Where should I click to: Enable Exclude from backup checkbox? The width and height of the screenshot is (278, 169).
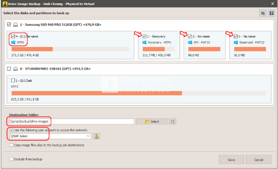click(11, 159)
